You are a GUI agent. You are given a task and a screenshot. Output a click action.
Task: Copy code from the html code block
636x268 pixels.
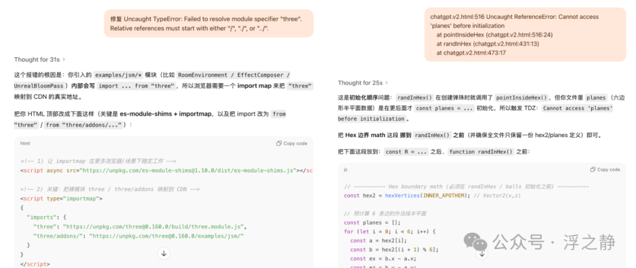291,144
